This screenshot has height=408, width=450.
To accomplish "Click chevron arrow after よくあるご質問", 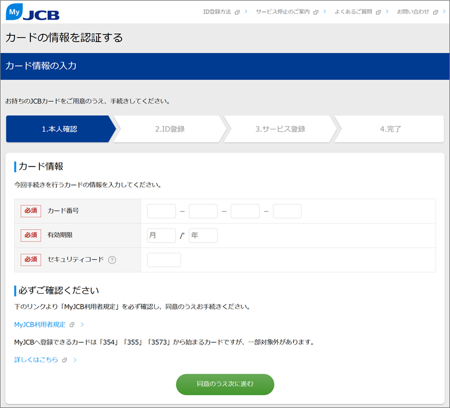I will pos(387,11).
